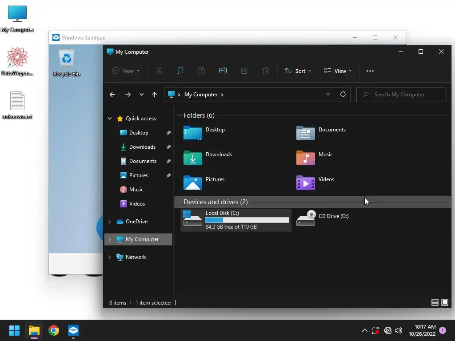Viewport: 455px width, 341px height.
Task: Open the Windows Start menu
Action: tap(14, 330)
